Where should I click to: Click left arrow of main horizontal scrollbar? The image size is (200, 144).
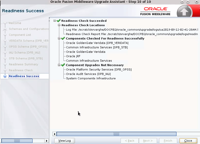point(55,134)
